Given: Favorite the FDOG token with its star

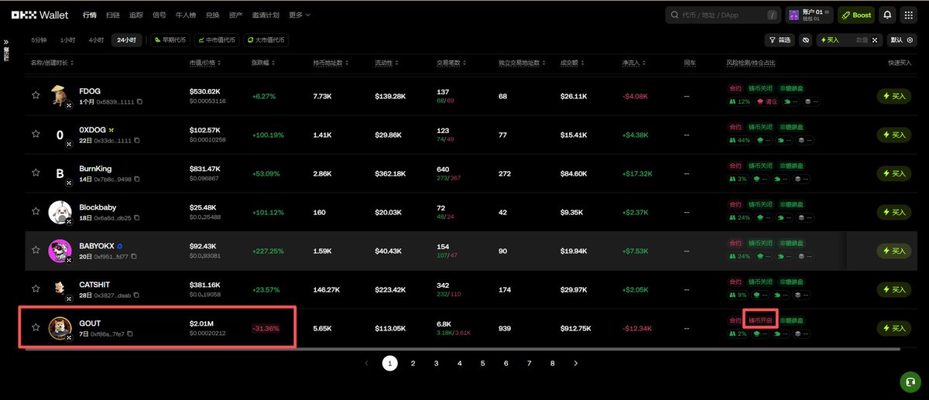Looking at the screenshot, I should 36,95.
